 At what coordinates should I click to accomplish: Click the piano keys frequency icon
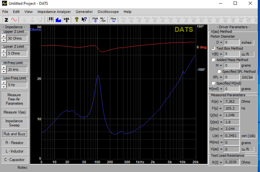coord(51,20)
